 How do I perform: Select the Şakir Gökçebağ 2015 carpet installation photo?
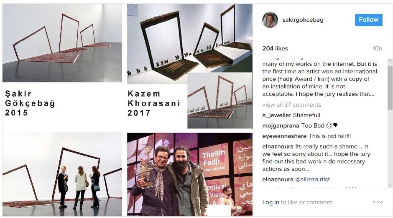(x=62, y=43)
